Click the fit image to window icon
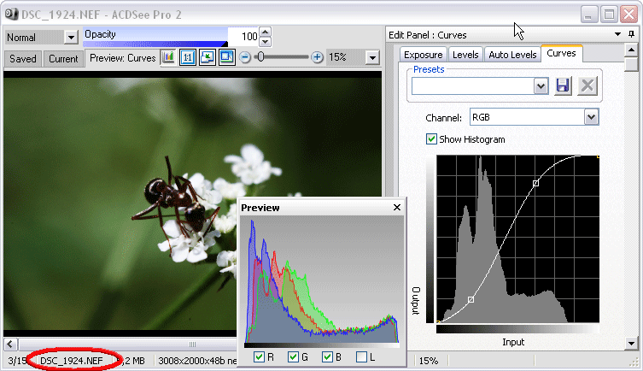 [208, 57]
